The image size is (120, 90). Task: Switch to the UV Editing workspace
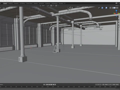(x=22, y=3)
